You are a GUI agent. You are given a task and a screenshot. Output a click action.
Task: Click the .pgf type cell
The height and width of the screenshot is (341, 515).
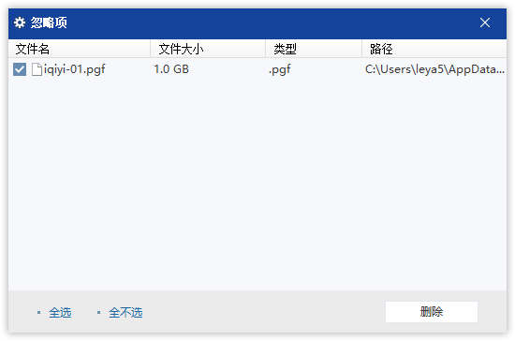[x=280, y=69]
